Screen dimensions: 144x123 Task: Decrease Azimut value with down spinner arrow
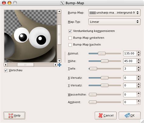(x=139, y=55)
